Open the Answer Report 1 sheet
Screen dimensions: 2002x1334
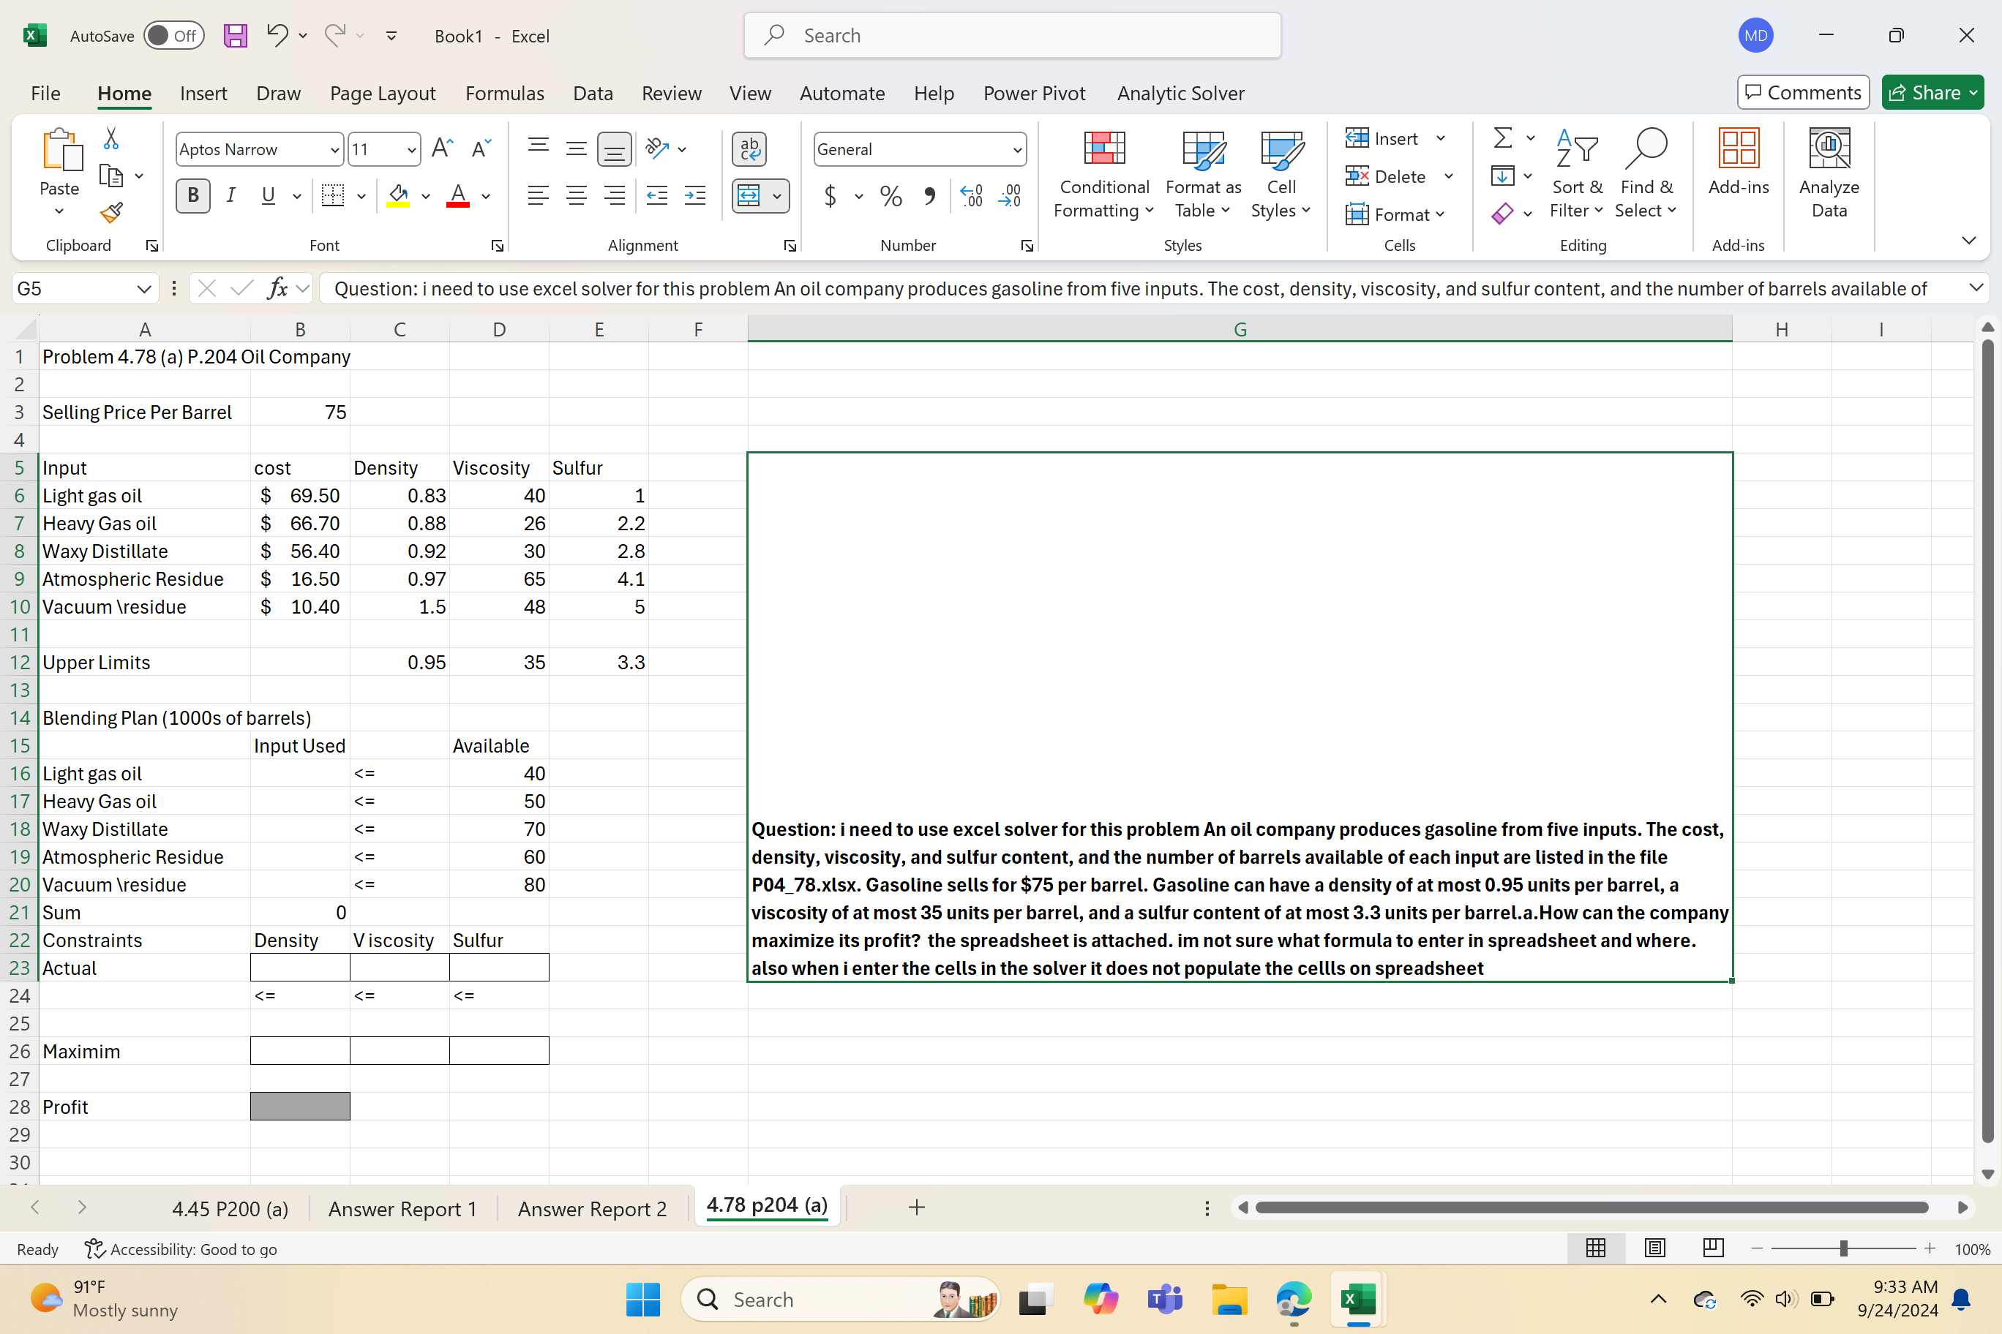tap(402, 1207)
